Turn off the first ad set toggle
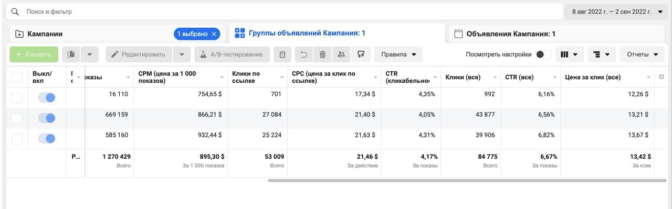The image size is (672, 209). [47, 98]
